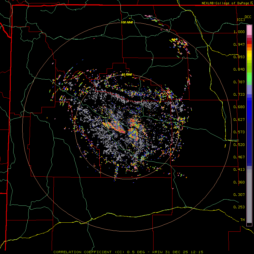Screen dimensions: 254x254
Task: Click the 0.467 legend value
Action: pyautogui.click(x=239, y=157)
